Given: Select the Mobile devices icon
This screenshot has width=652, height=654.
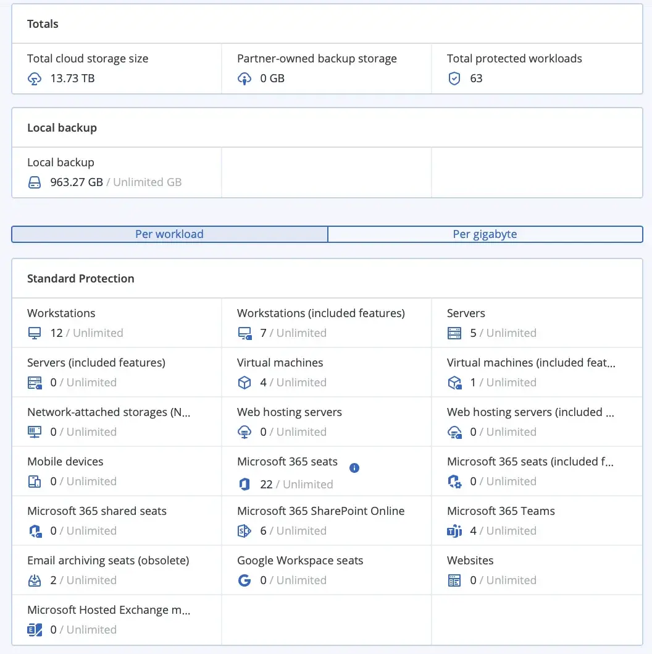Looking at the screenshot, I should click(35, 482).
